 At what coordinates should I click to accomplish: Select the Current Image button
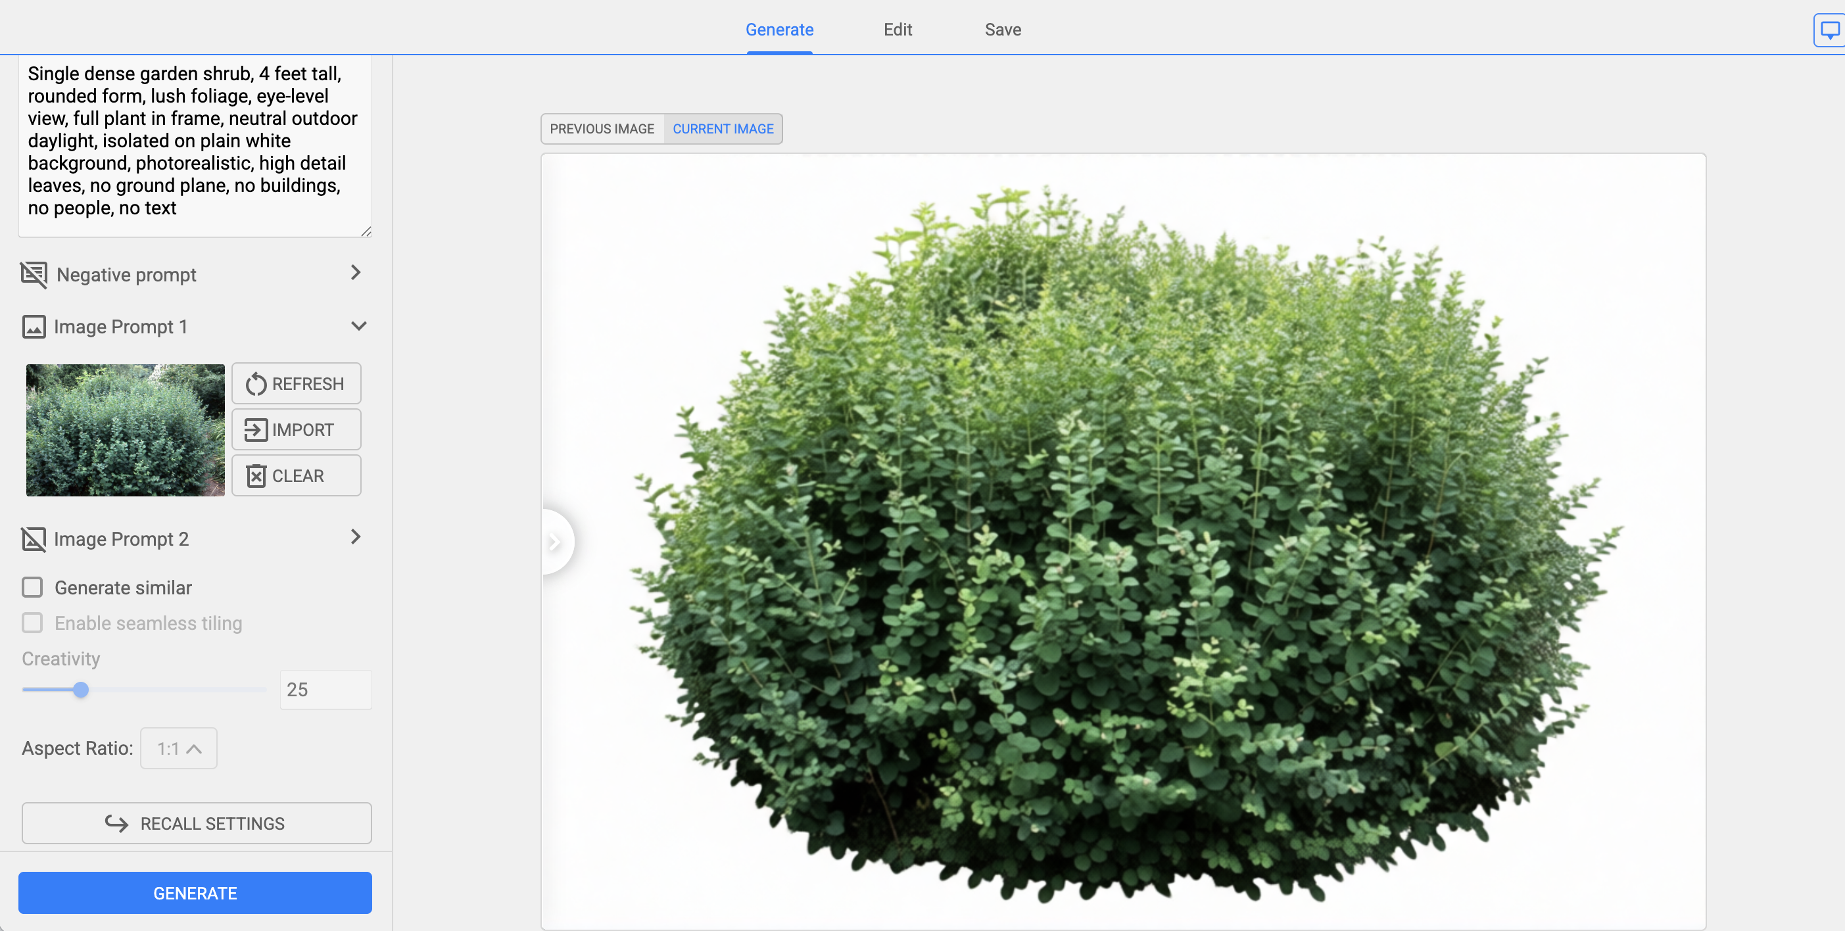[723, 129]
